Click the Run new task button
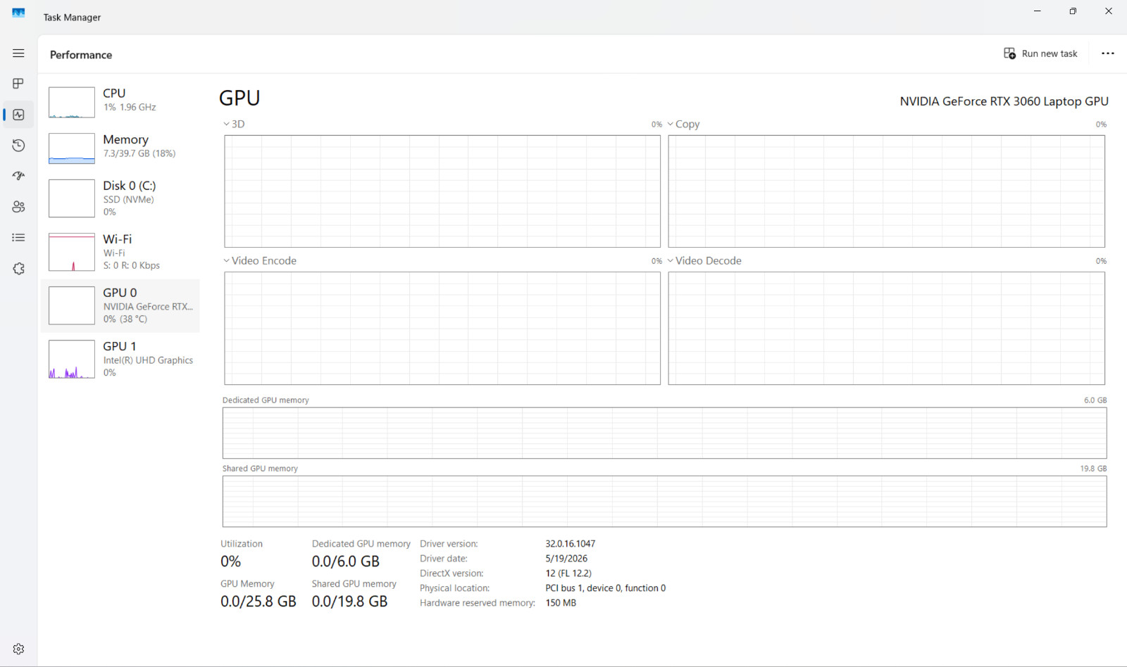 coord(1040,53)
